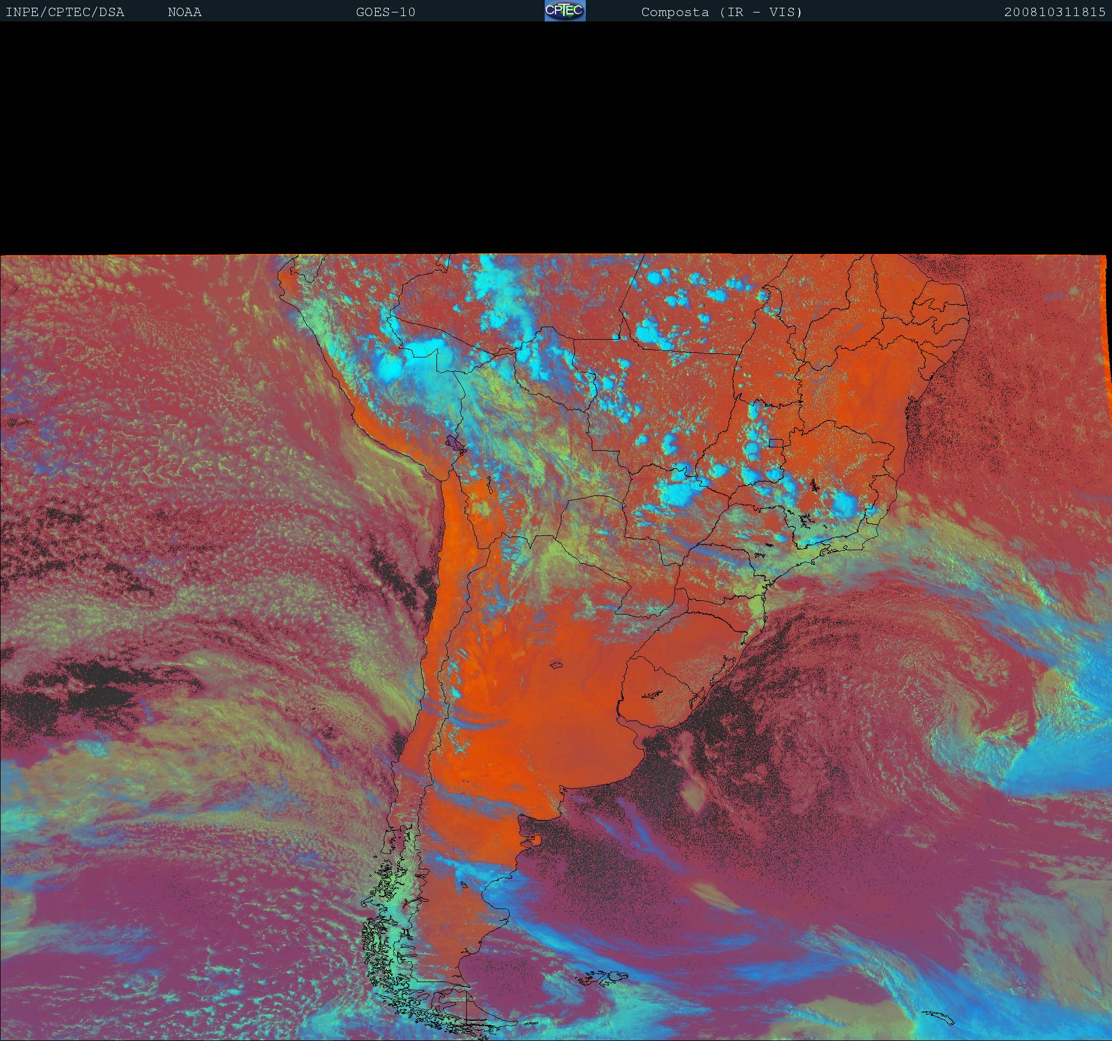This screenshot has width=1112, height=1041.
Task: Click the INPE/CPTEC/DSA header label
Action: click(x=65, y=12)
